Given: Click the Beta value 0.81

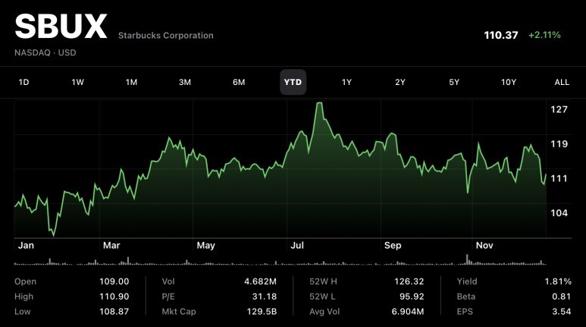Looking at the screenshot, I should point(561,297).
